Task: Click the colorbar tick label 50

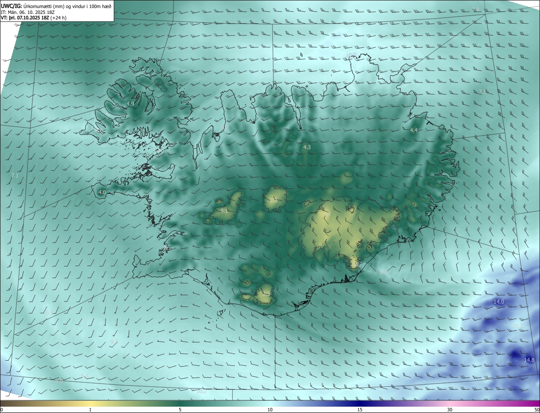Action: click(537, 410)
